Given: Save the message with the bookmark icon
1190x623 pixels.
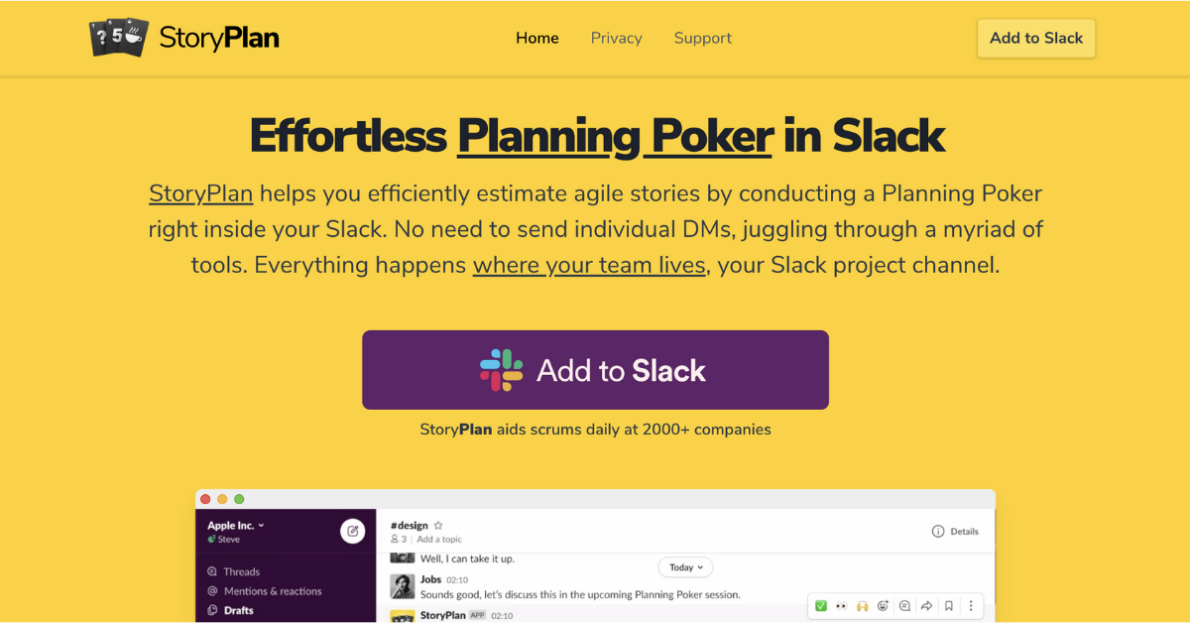Looking at the screenshot, I should click(x=948, y=605).
